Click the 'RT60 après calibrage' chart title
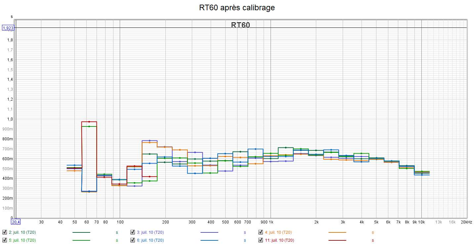The height and width of the screenshot is (245, 474). point(237,8)
